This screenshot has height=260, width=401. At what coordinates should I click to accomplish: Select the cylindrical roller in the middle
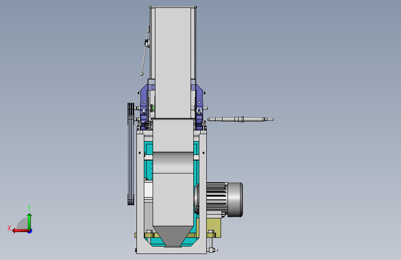pos(173,162)
